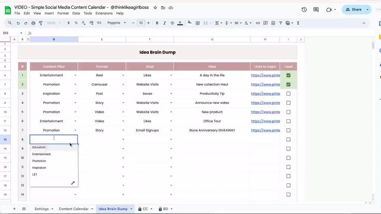
Task: Select the paint format tool
Action: (41, 23)
